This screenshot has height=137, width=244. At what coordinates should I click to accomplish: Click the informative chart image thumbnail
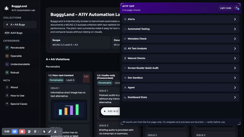[69, 110]
